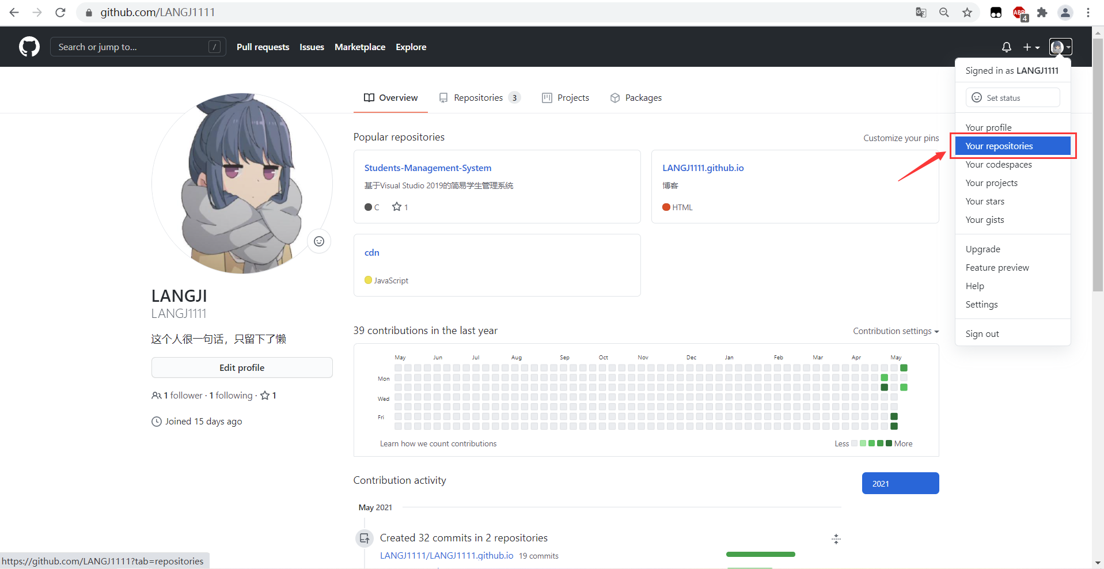Open Feature preview from menu
This screenshot has height=569, width=1104.
(x=1013, y=267)
